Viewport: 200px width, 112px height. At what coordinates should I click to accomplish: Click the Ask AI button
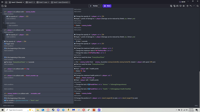coord(182,2)
